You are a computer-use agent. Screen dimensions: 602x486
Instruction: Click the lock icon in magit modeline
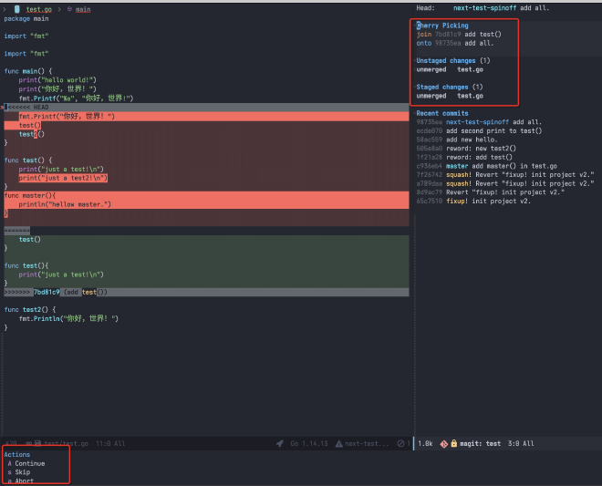453,443
